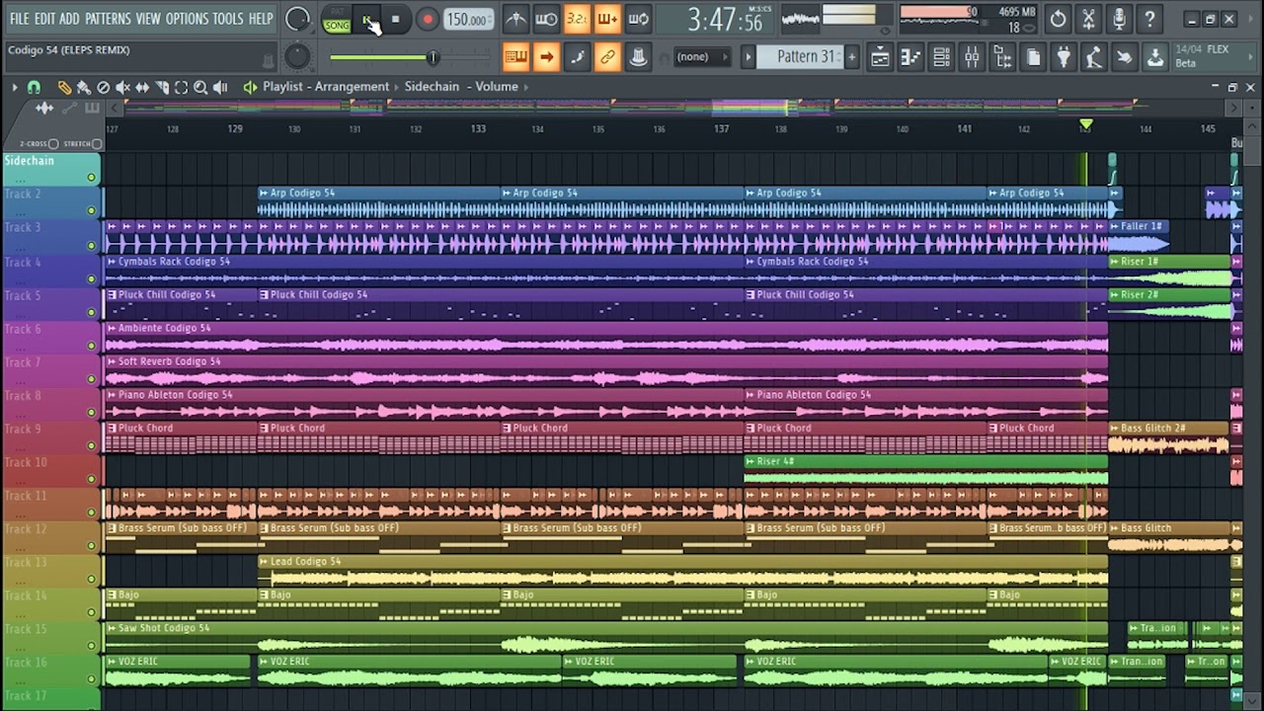Click the microphone recording icon
Image resolution: width=1264 pixels, height=711 pixels.
(x=1119, y=19)
